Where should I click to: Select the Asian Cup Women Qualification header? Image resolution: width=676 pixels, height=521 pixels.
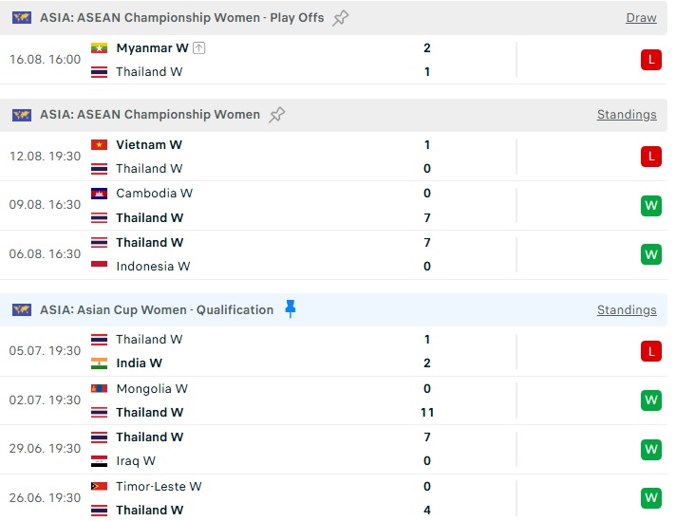click(157, 309)
